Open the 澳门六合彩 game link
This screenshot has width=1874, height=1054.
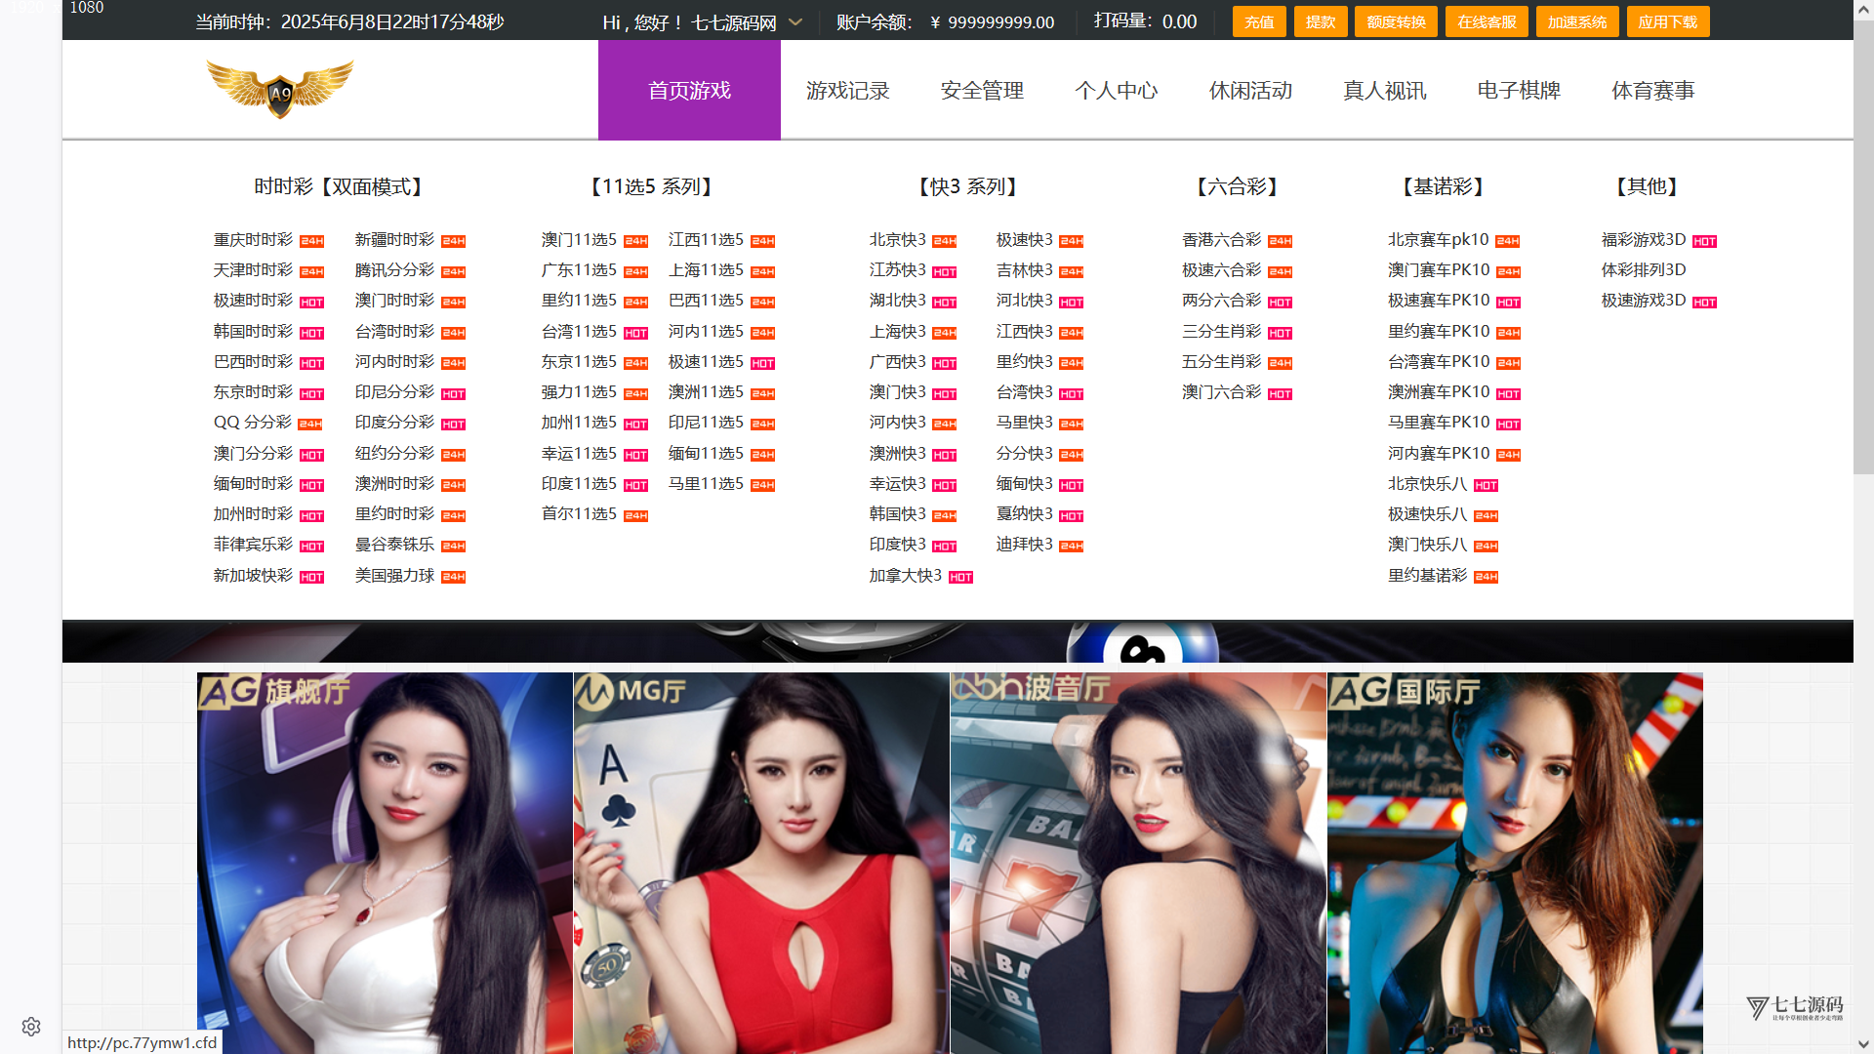point(1221,392)
